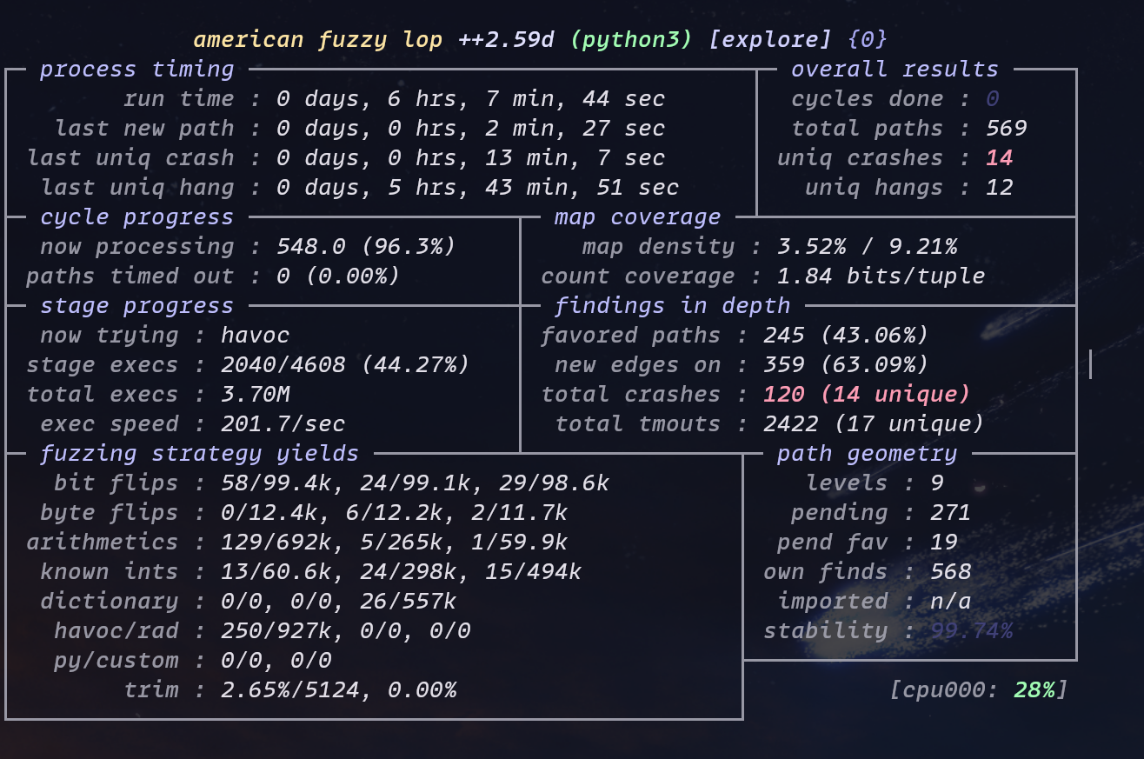
Task: Select now processing value "548.0 (96.3%)"
Action: click(367, 247)
